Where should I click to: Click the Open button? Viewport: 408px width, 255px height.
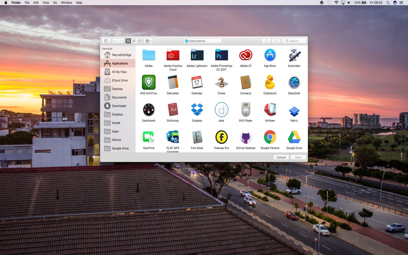[298, 157]
